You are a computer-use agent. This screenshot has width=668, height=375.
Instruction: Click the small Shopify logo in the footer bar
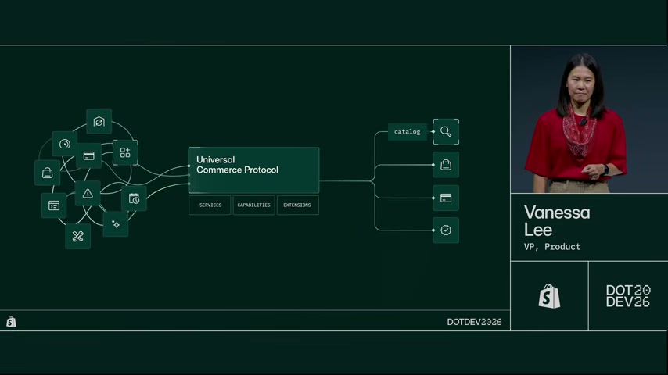pos(12,322)
